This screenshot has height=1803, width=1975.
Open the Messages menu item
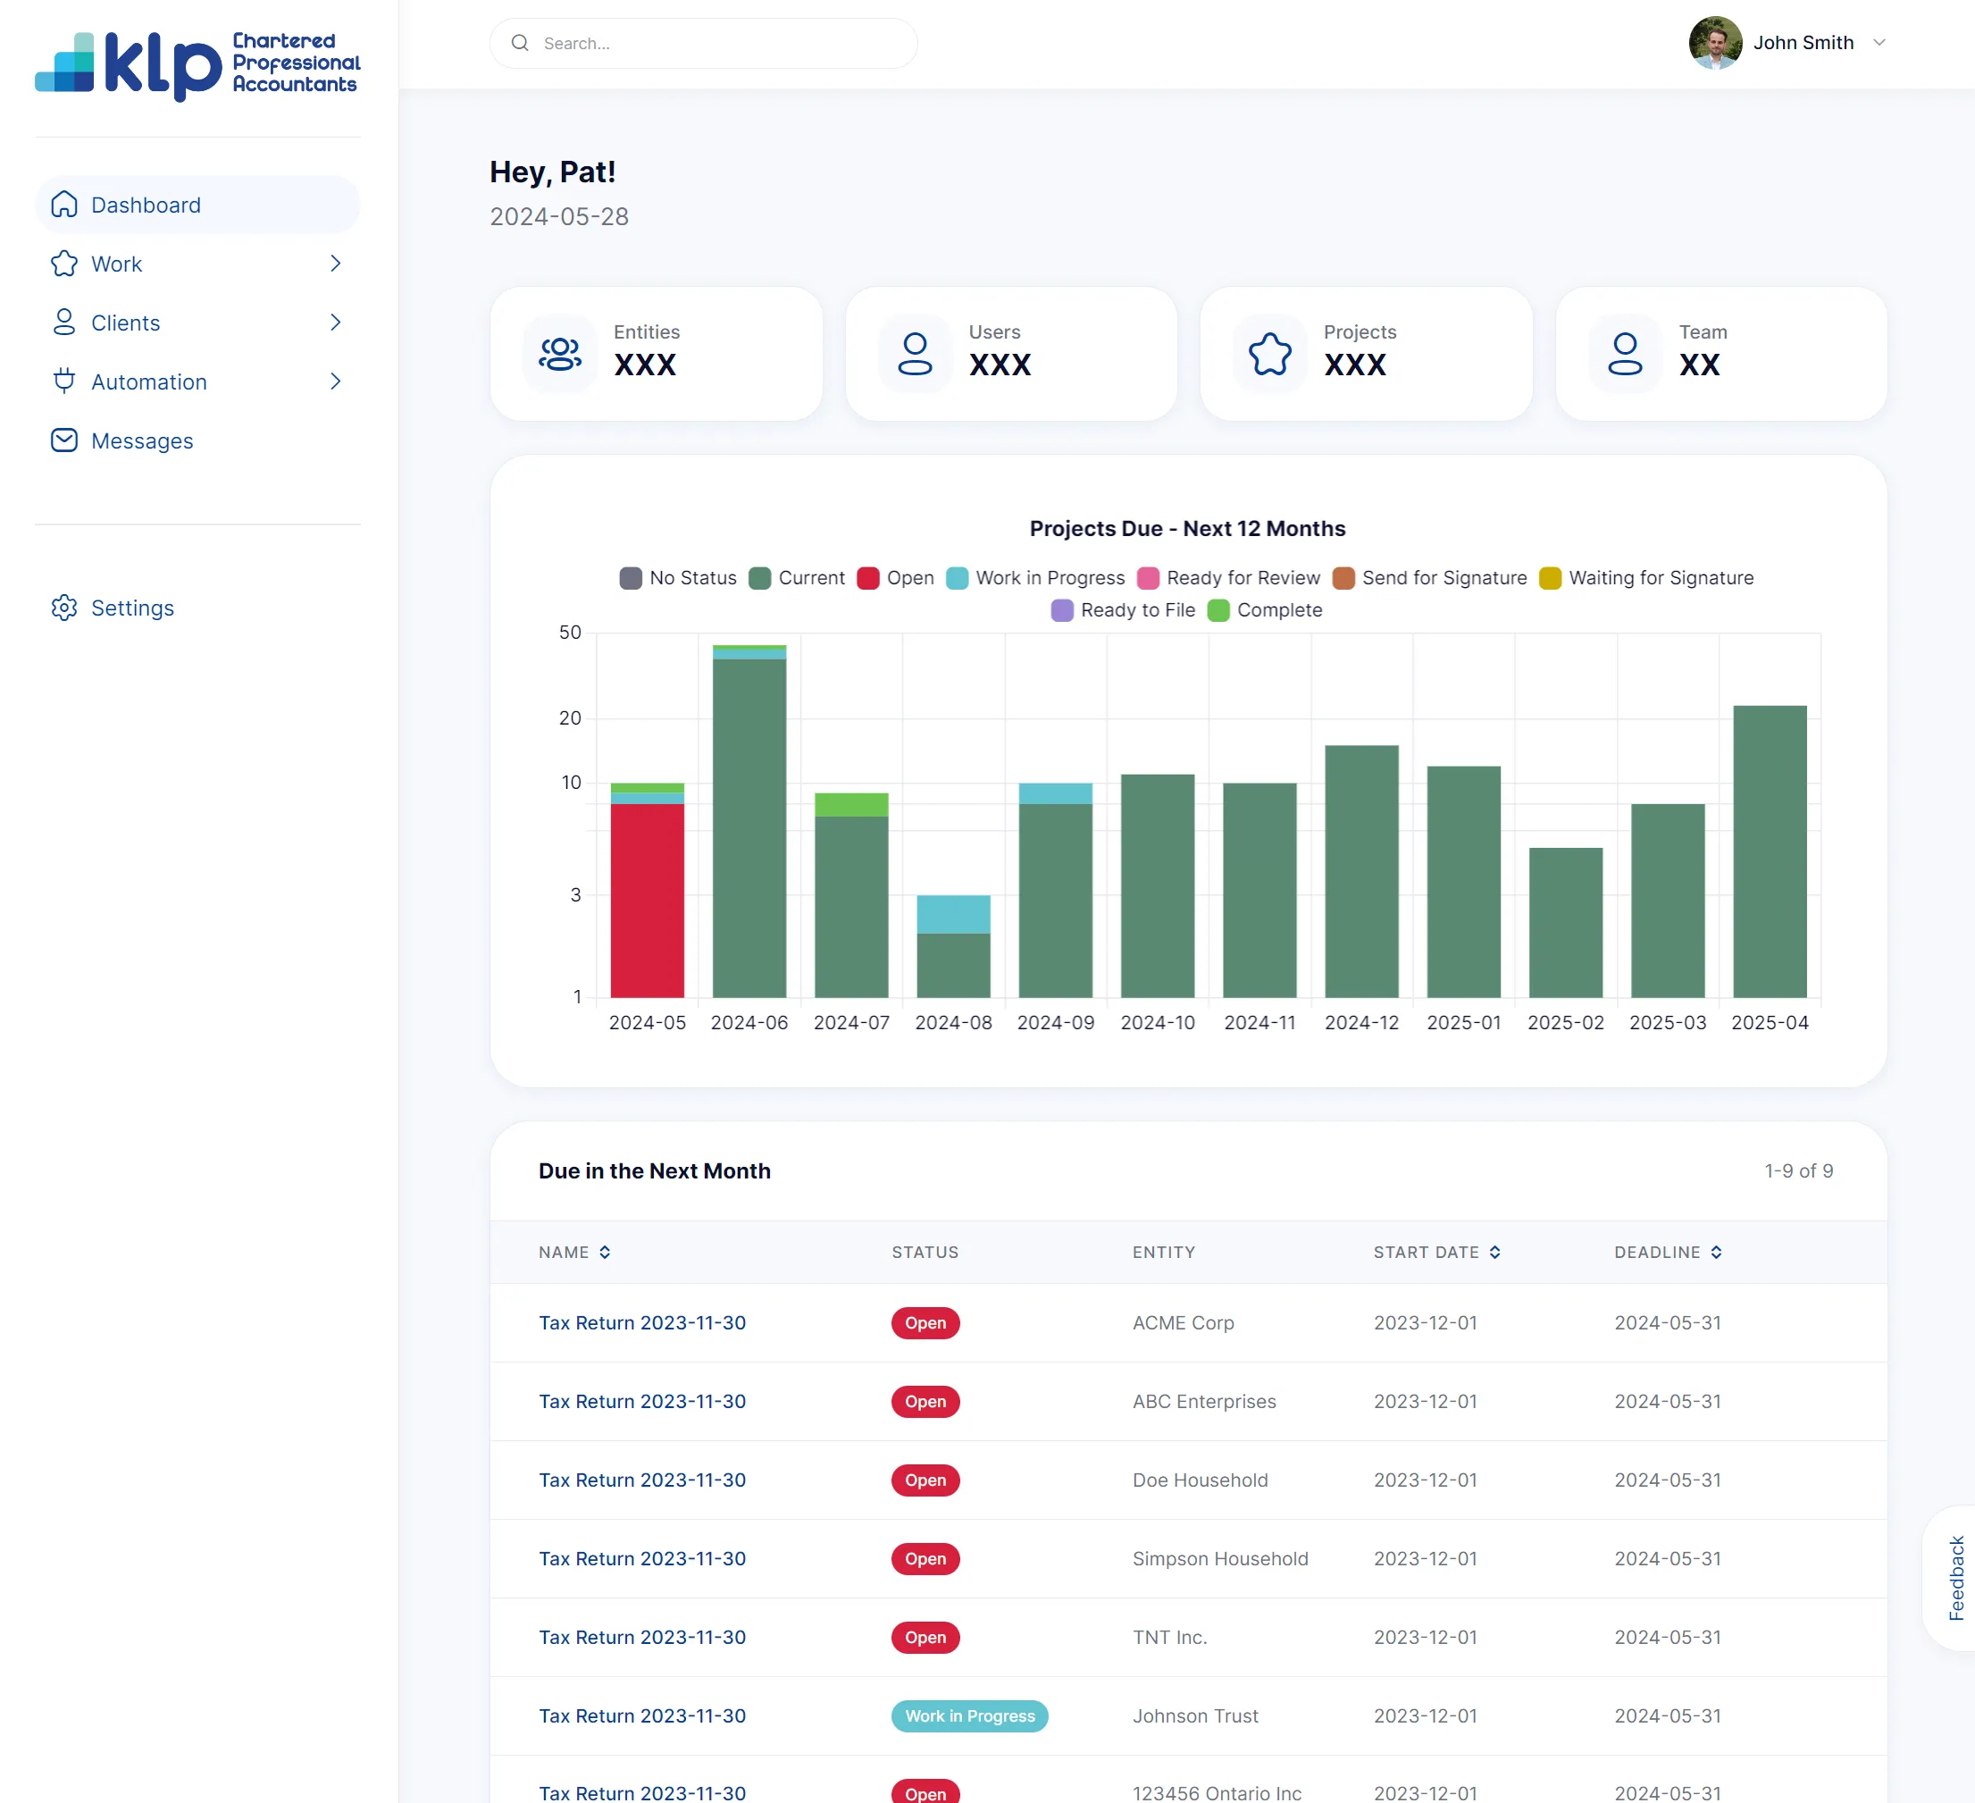click(197, 441)
